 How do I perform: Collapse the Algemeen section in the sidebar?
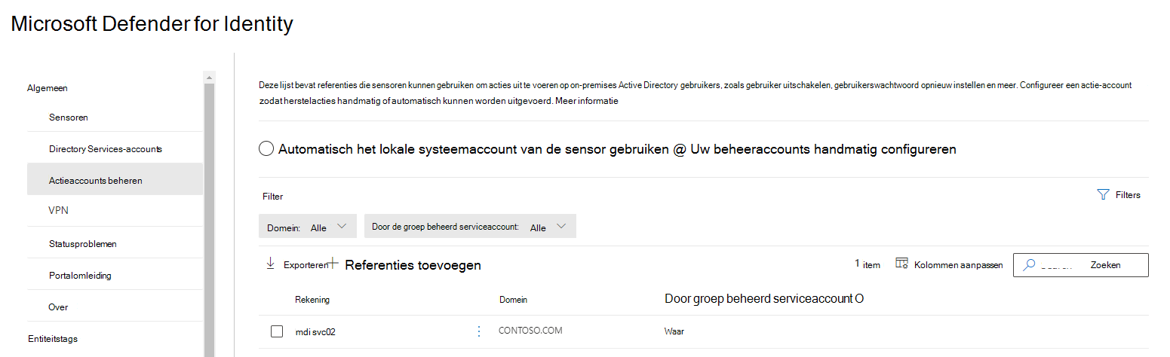[48, 88]
